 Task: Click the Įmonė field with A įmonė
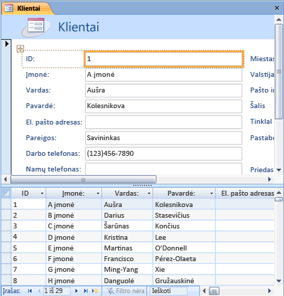pos(163,75)
